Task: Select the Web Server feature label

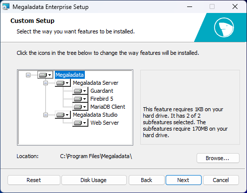Action: click(x=105, y=123)
